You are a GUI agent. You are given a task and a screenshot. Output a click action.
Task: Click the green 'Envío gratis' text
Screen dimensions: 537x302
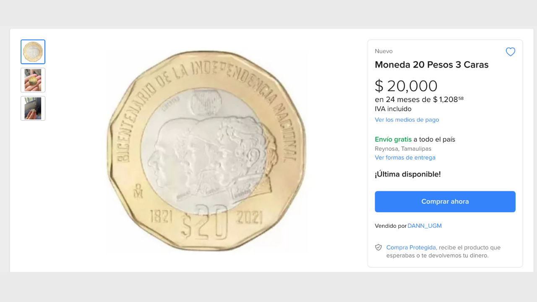[393, 139]
